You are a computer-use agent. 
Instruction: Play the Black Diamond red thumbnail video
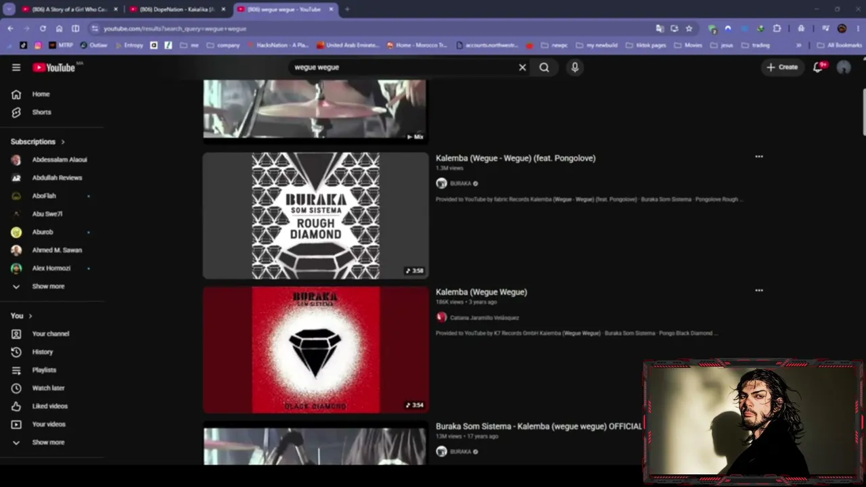[x=316, y=350]
